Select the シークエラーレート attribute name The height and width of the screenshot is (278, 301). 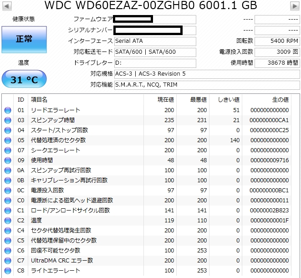56,150
